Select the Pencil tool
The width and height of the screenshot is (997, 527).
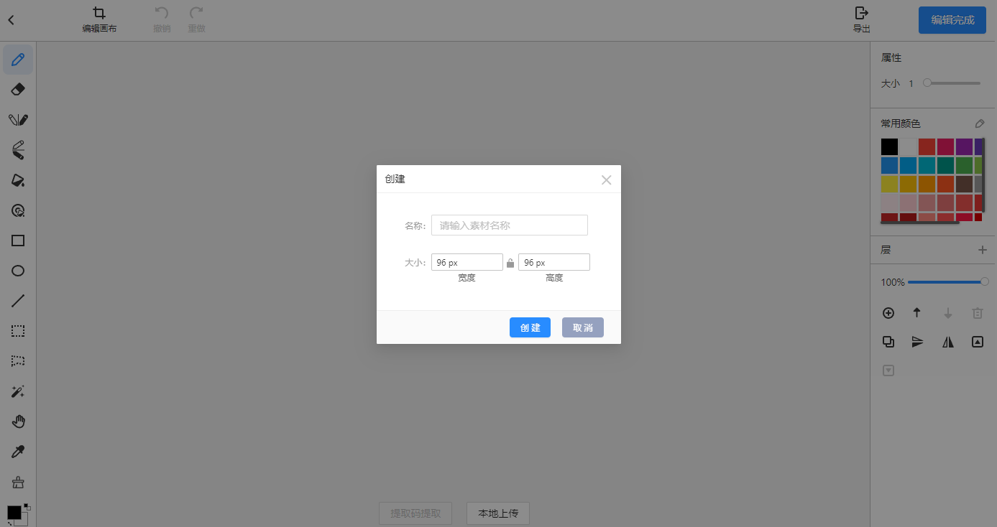point(18,60)
